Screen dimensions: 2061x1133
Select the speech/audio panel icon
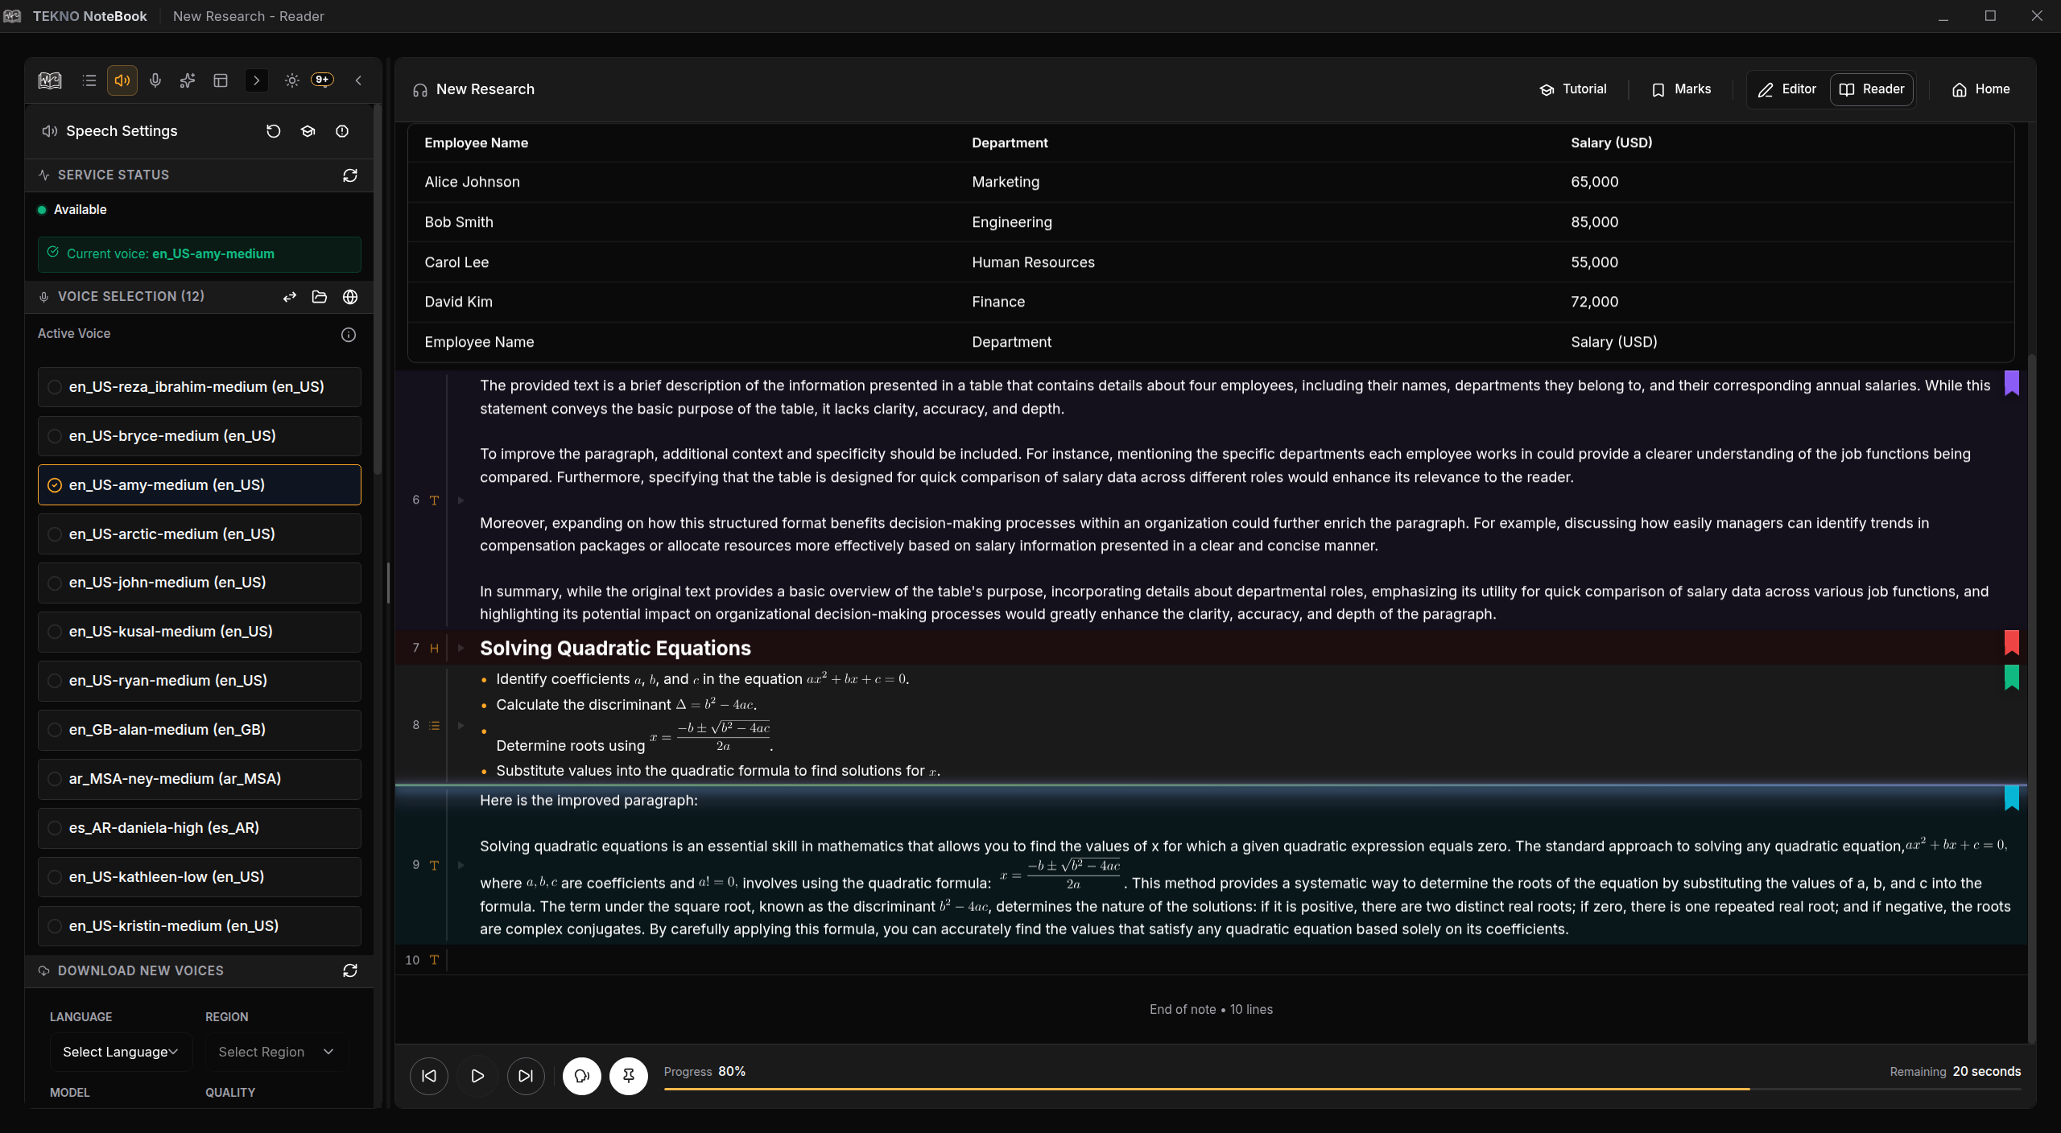click(x=122, y=80)
